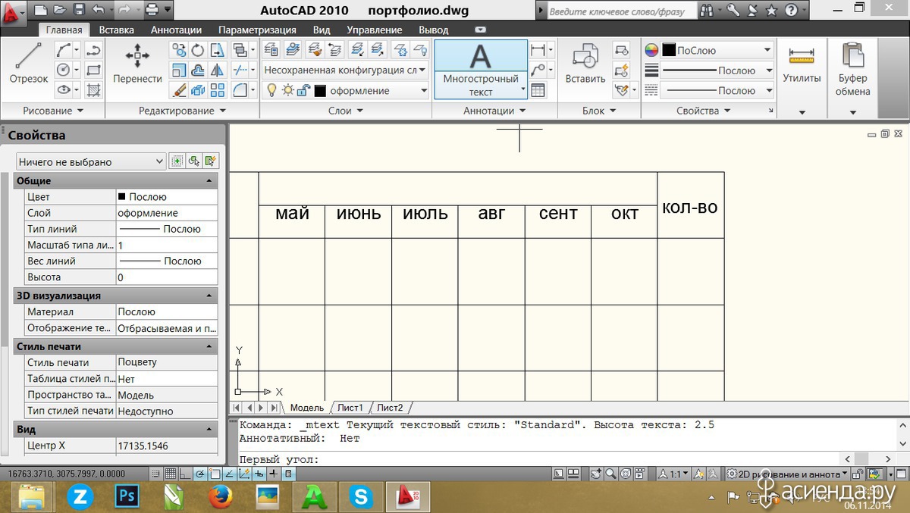This screenshot has height=513, width=910.
Task: Open the workspace switcher 2D рисование и аннотации
Action: click(x=786, y=474)
